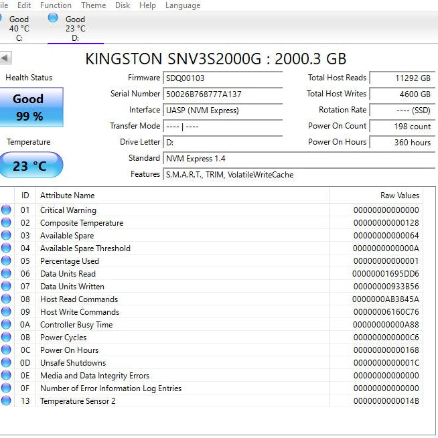Select the Composite Temperature attribute name

[82, 223]
